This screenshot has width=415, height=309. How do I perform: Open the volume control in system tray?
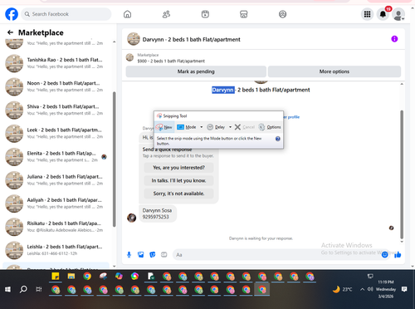[370, 289]
